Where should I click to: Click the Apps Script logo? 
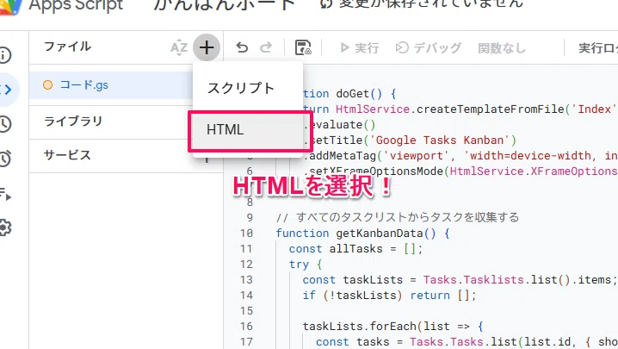coord(9,6)
